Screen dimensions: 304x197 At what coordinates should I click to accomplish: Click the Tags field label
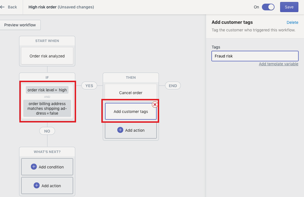click(216, 47)
